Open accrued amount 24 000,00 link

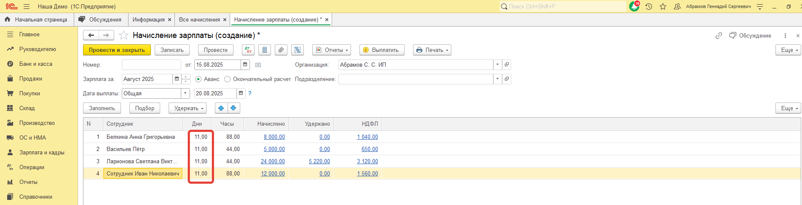click(273, 161)
